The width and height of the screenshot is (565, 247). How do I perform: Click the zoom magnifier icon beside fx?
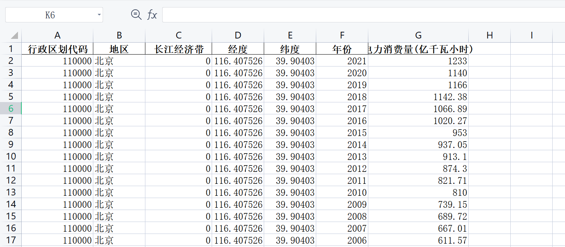click(136, 15)
